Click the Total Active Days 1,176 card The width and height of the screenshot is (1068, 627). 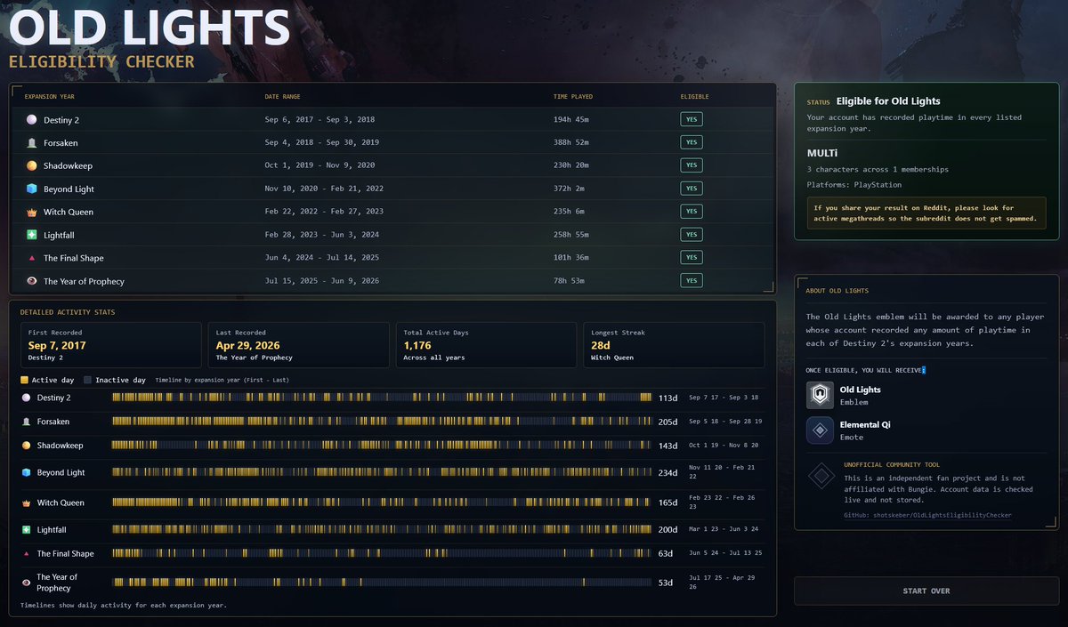[x=486, y=345]
